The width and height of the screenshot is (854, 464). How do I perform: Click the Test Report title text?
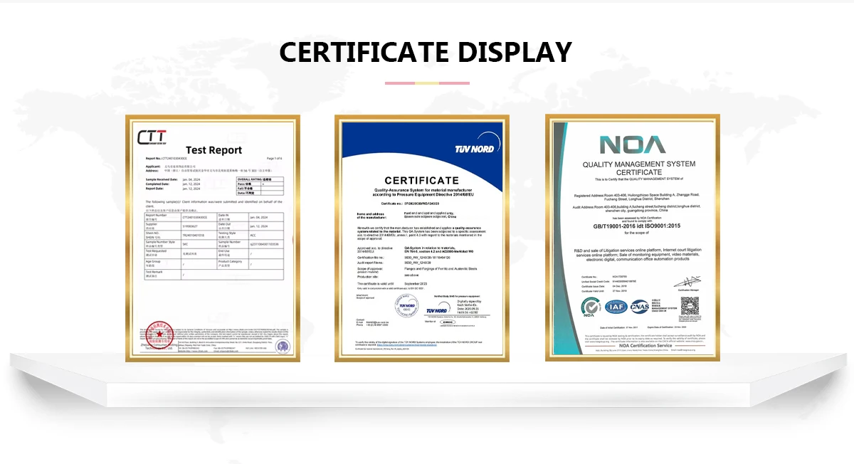pyautogui.click(x=213, y=150)
